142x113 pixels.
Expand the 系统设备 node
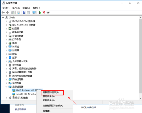click(x=7, y=83)
